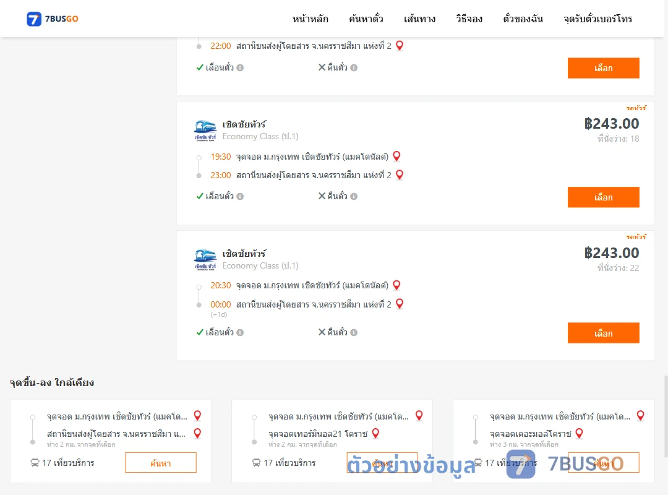Select the trip arriving at 22:00 with เลือก
668x495 pixels.
click(603, 68)
